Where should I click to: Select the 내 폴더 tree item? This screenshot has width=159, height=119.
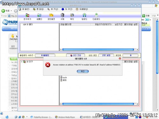[x=28, y=24]
